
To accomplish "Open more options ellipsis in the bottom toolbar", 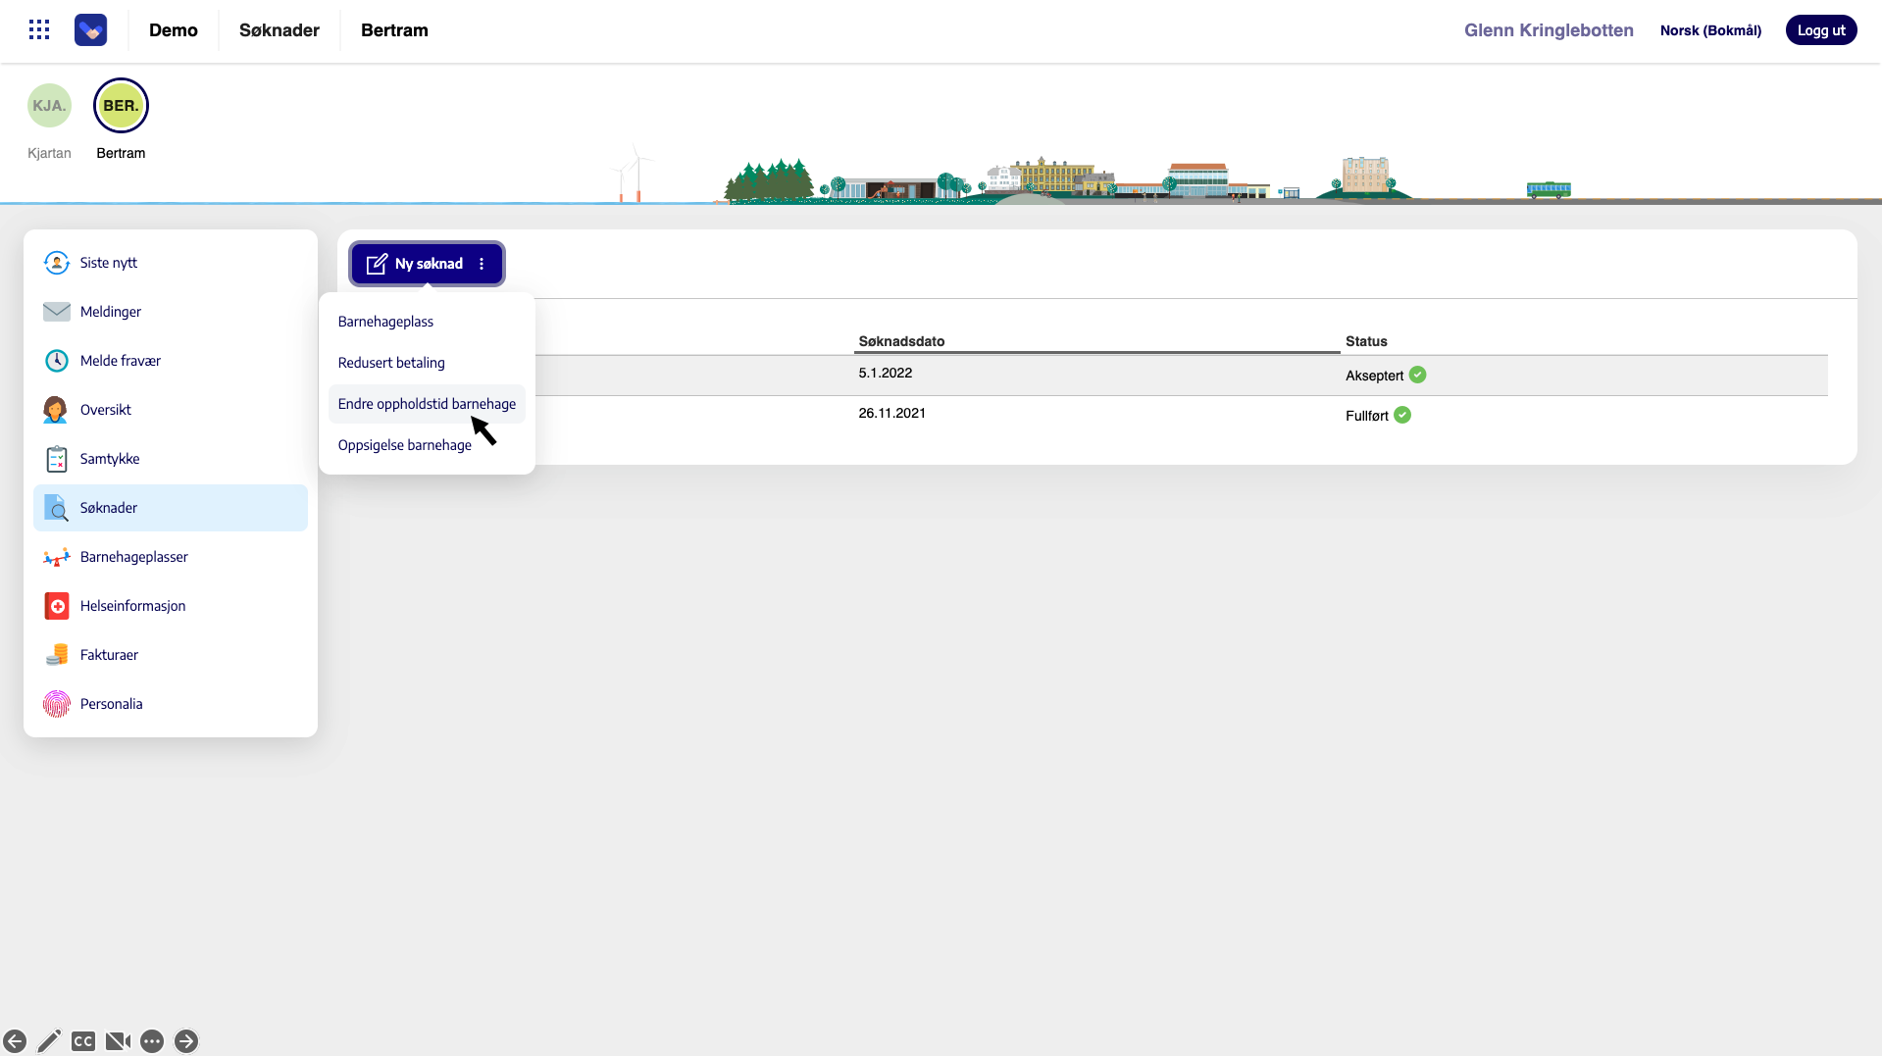I will coord(152,1041).
